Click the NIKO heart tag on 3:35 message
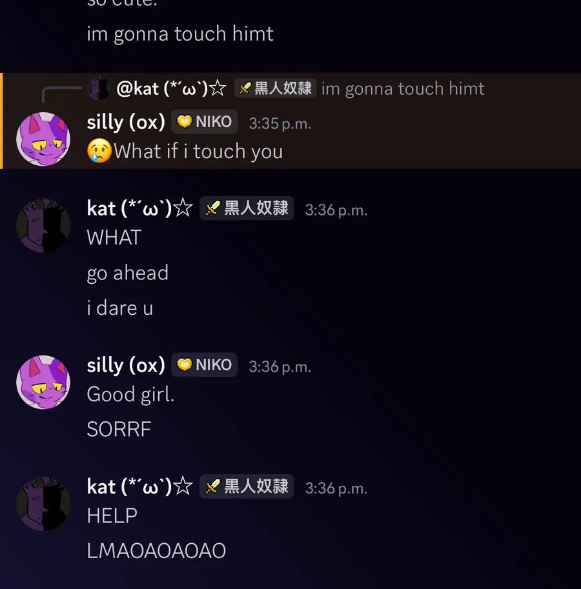This screenshot has width=581, height=589. (x=205, y=122)
